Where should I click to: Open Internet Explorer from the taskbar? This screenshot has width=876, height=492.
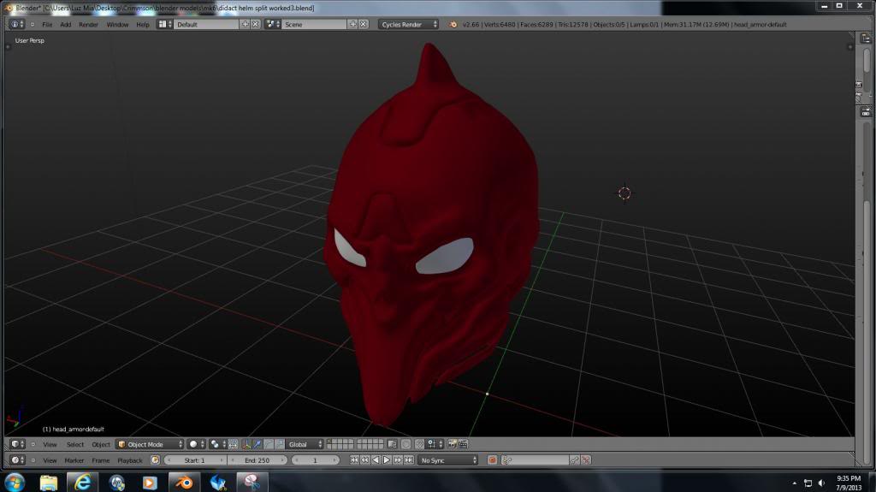[x=83, y=483]
